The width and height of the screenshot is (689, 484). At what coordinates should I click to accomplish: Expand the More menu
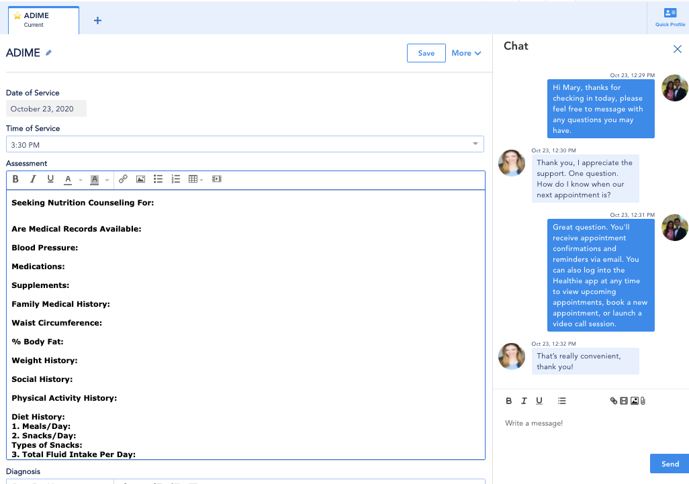(x=466, y=53)
